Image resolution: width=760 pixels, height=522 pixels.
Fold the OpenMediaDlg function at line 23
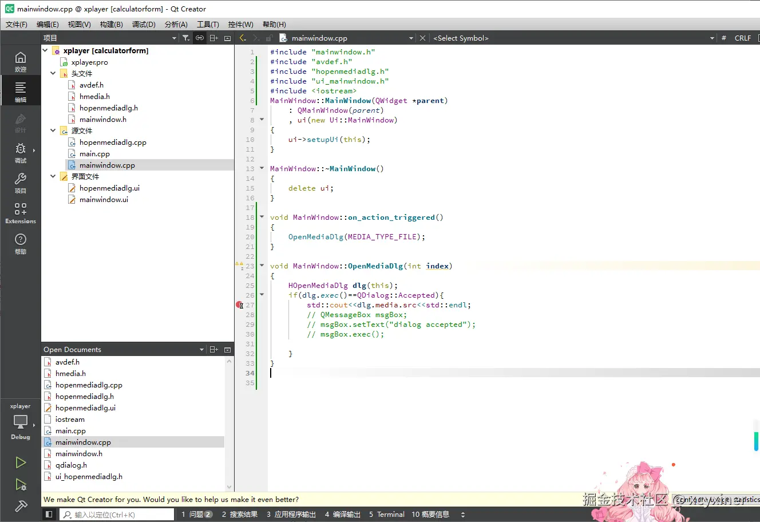262,266
